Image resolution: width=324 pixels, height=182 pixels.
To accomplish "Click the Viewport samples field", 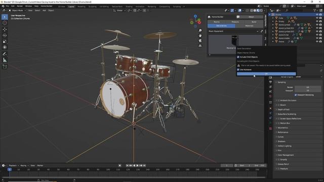I will click(x=308, y=90).
